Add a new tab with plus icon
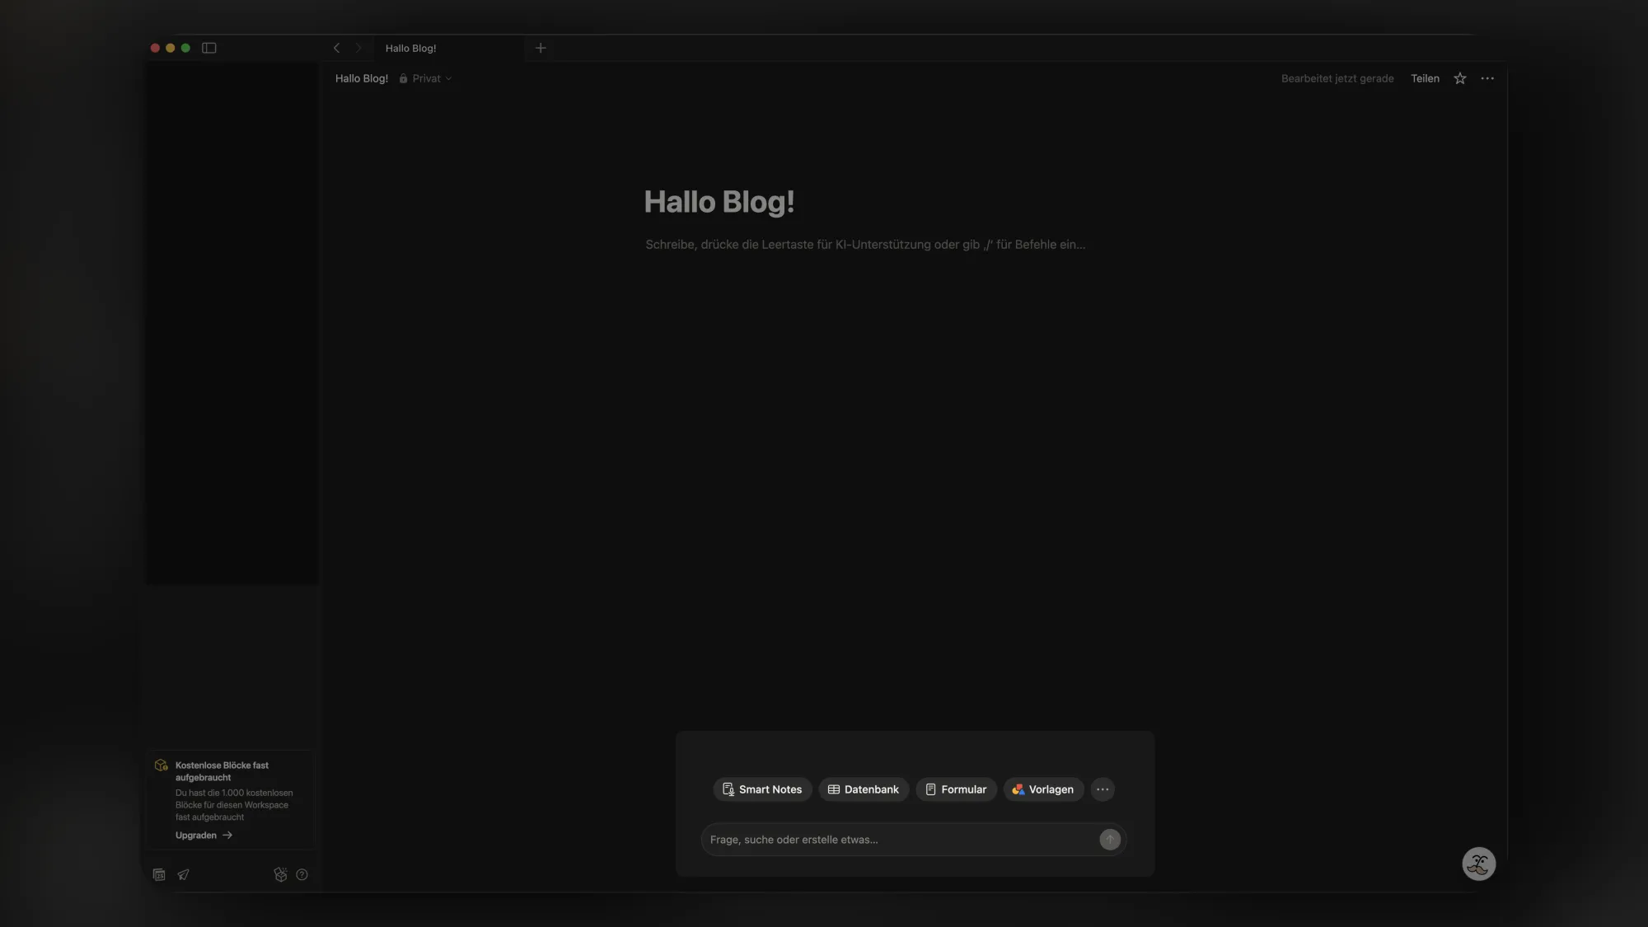 541,48
